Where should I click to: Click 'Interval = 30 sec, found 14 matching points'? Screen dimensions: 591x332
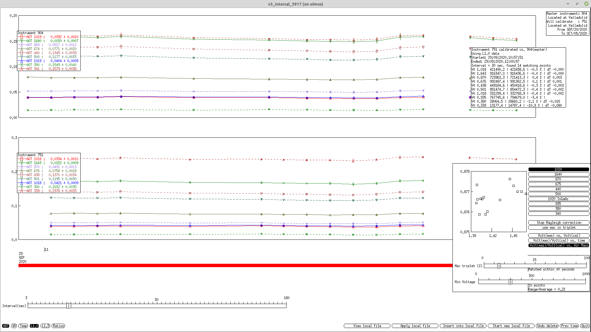click(x=511, y=65)
